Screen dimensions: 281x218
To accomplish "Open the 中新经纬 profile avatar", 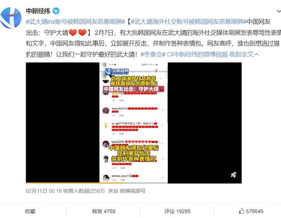I will (x=11, y=18).
